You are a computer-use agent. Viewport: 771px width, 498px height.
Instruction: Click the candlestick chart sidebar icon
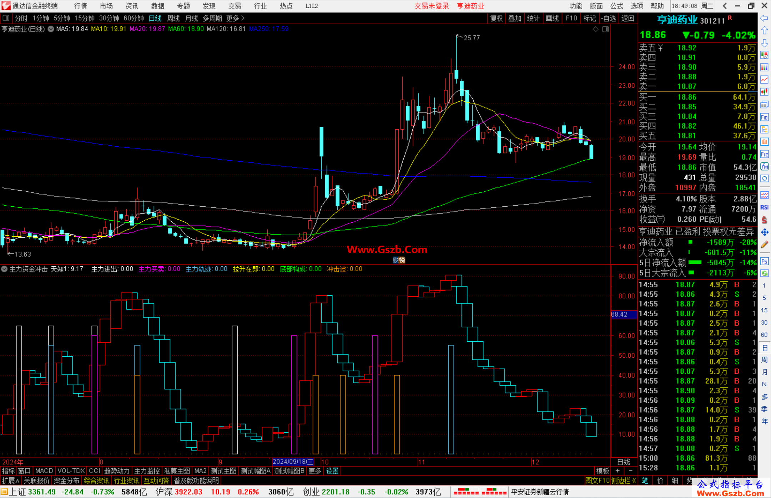tap(764, 92)
